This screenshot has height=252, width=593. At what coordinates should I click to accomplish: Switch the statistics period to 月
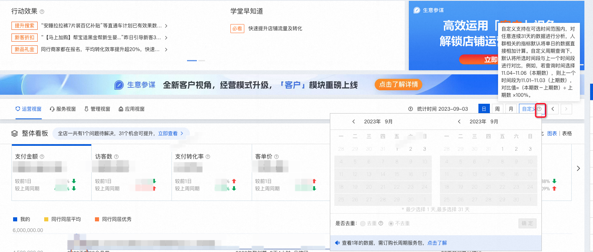tap(510, 109)
